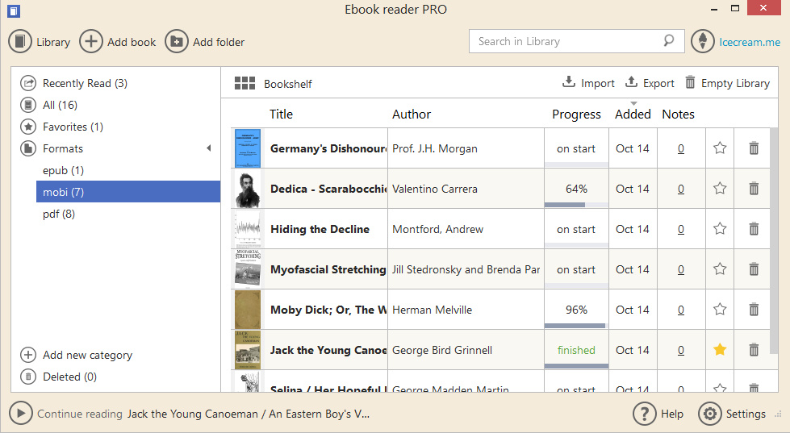Click the Search in Library field
Screen dimensions: 790x433
565,41
